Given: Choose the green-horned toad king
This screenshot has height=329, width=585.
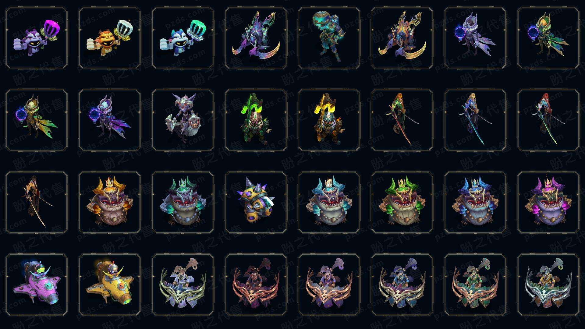Looking at the screenshot, I should click(x=402, y=202).
